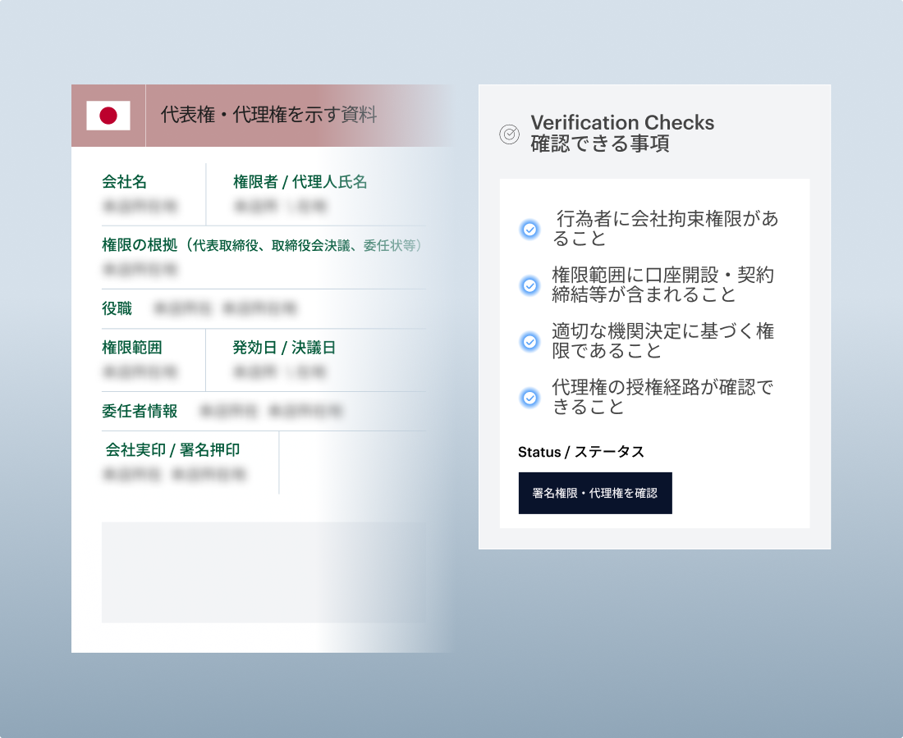Image resolution: width=903 pixels, height=738 pixels.
Task: Click the Verification Checks target icon
Action: (x=509, y=134)
